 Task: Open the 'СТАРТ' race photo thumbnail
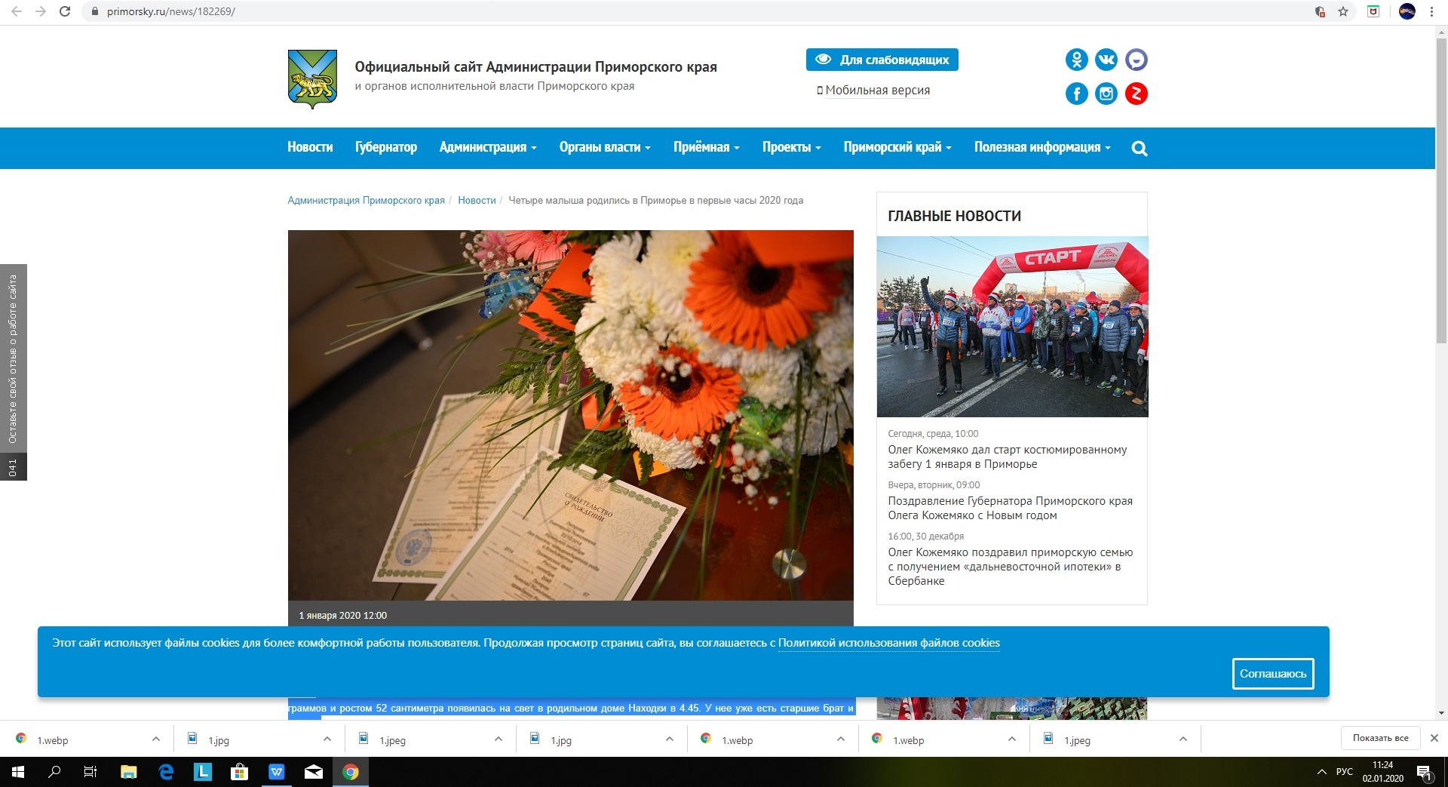(1012, 327)
